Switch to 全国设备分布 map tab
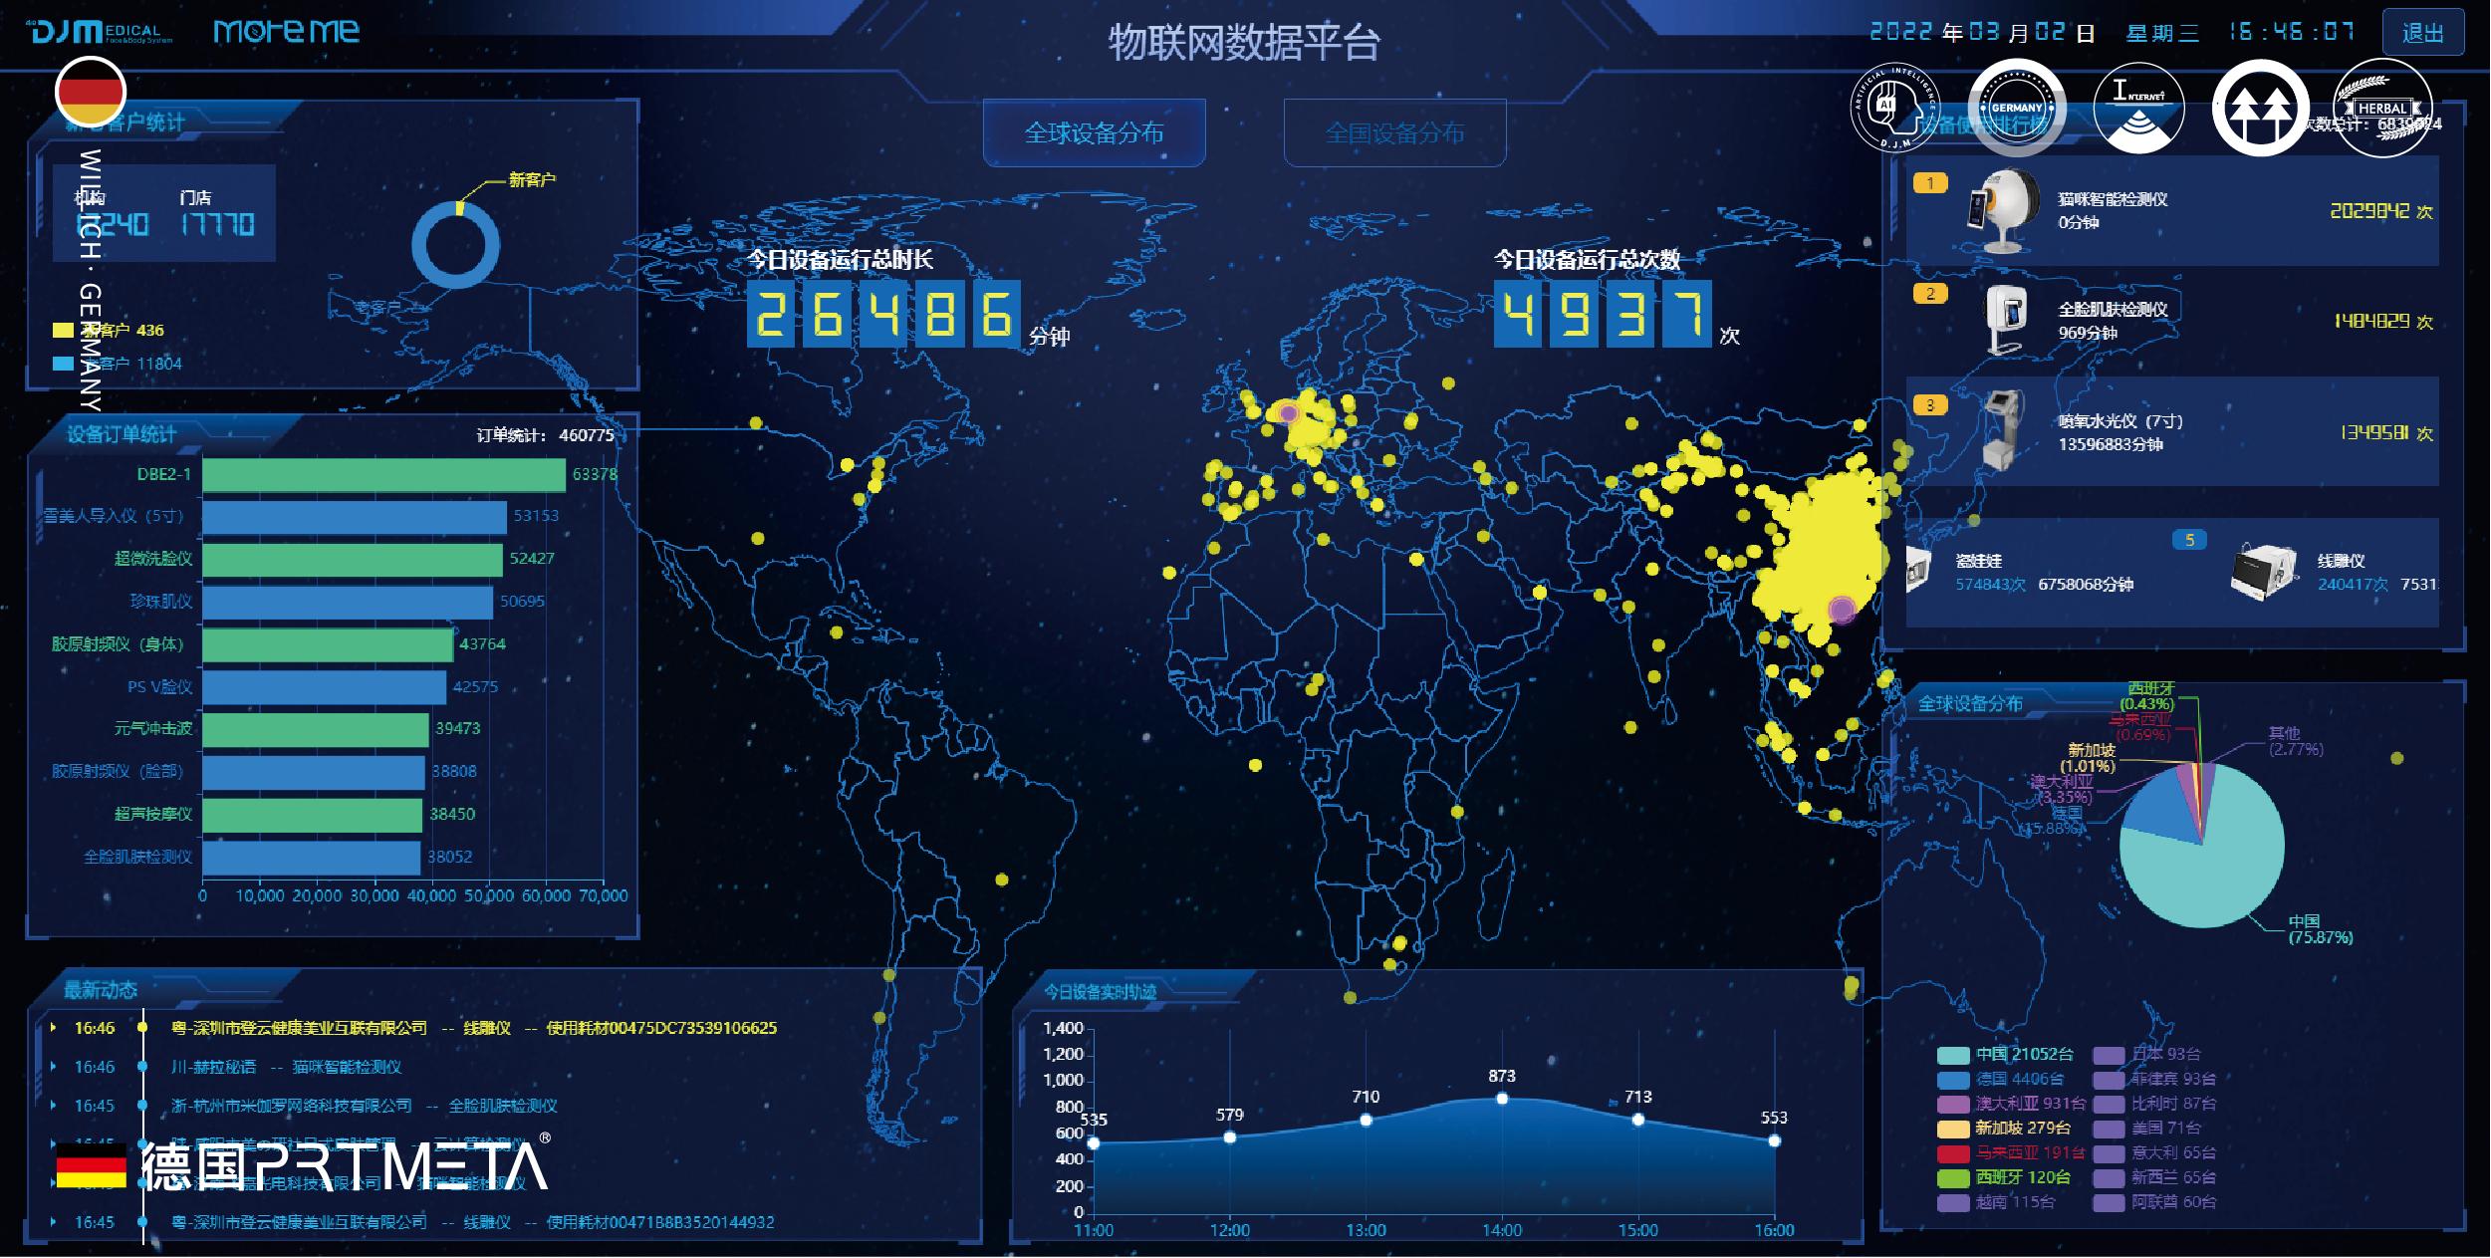Image resolution: width=2491 pixels, height=1258 pixels. [1393, 133]
